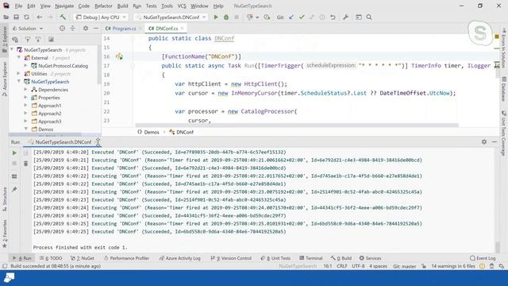Open the Performance Profiler tool window

click(x=127, y=258)
